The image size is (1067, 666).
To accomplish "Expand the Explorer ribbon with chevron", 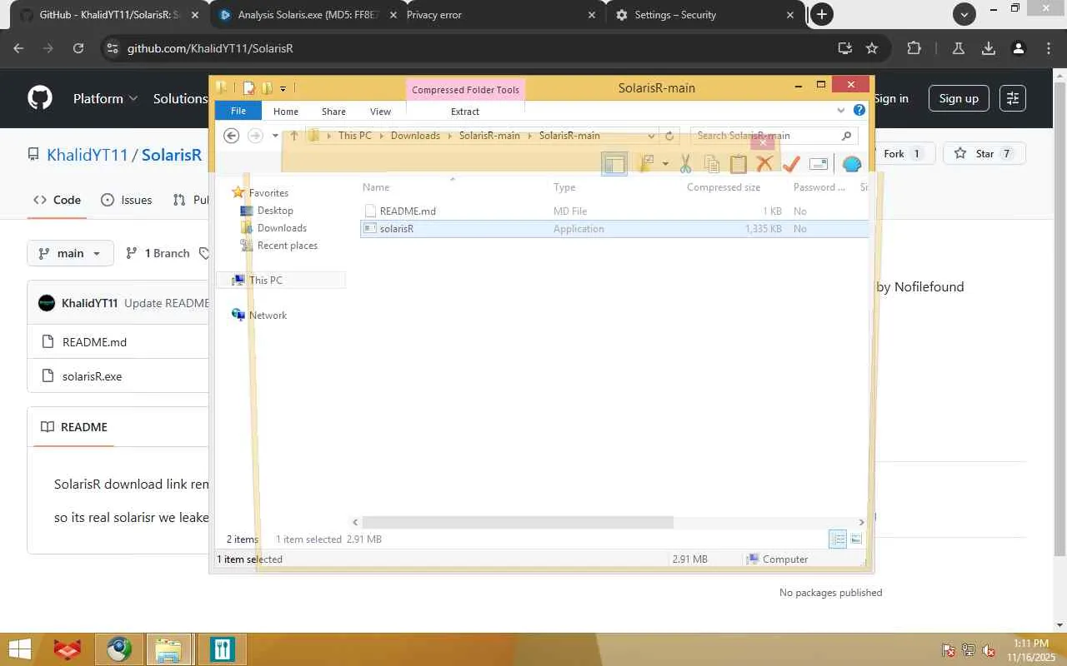I will tap(841, 111).
